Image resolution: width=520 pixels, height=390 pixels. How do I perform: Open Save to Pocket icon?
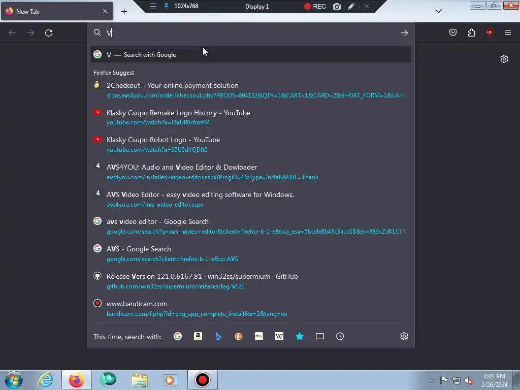(x=452, y=32)
